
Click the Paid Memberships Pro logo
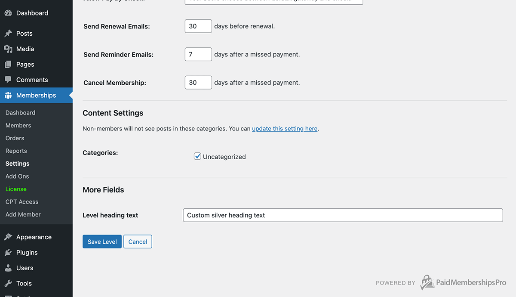click(x=464, y=282)
